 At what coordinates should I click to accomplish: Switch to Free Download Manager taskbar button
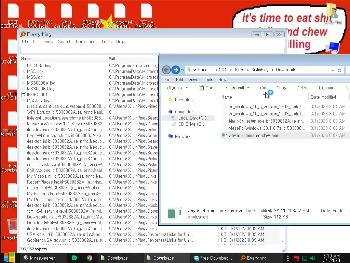pos(213,258)
